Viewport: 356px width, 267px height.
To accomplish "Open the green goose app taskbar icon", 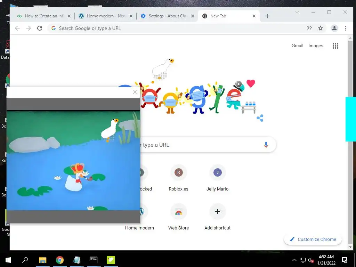I will point(111,260).
